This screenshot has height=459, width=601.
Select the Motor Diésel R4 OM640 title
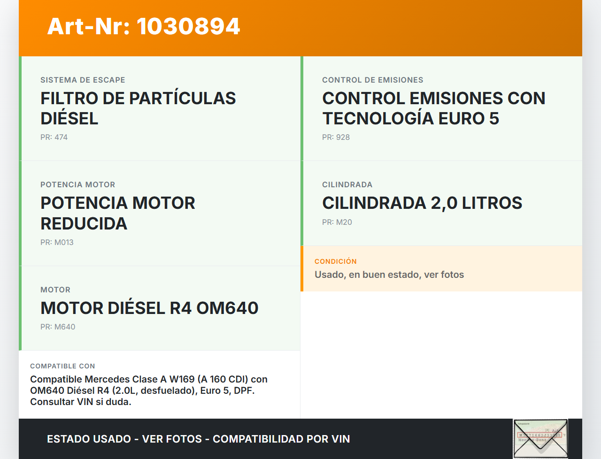[x=149, y=308]
